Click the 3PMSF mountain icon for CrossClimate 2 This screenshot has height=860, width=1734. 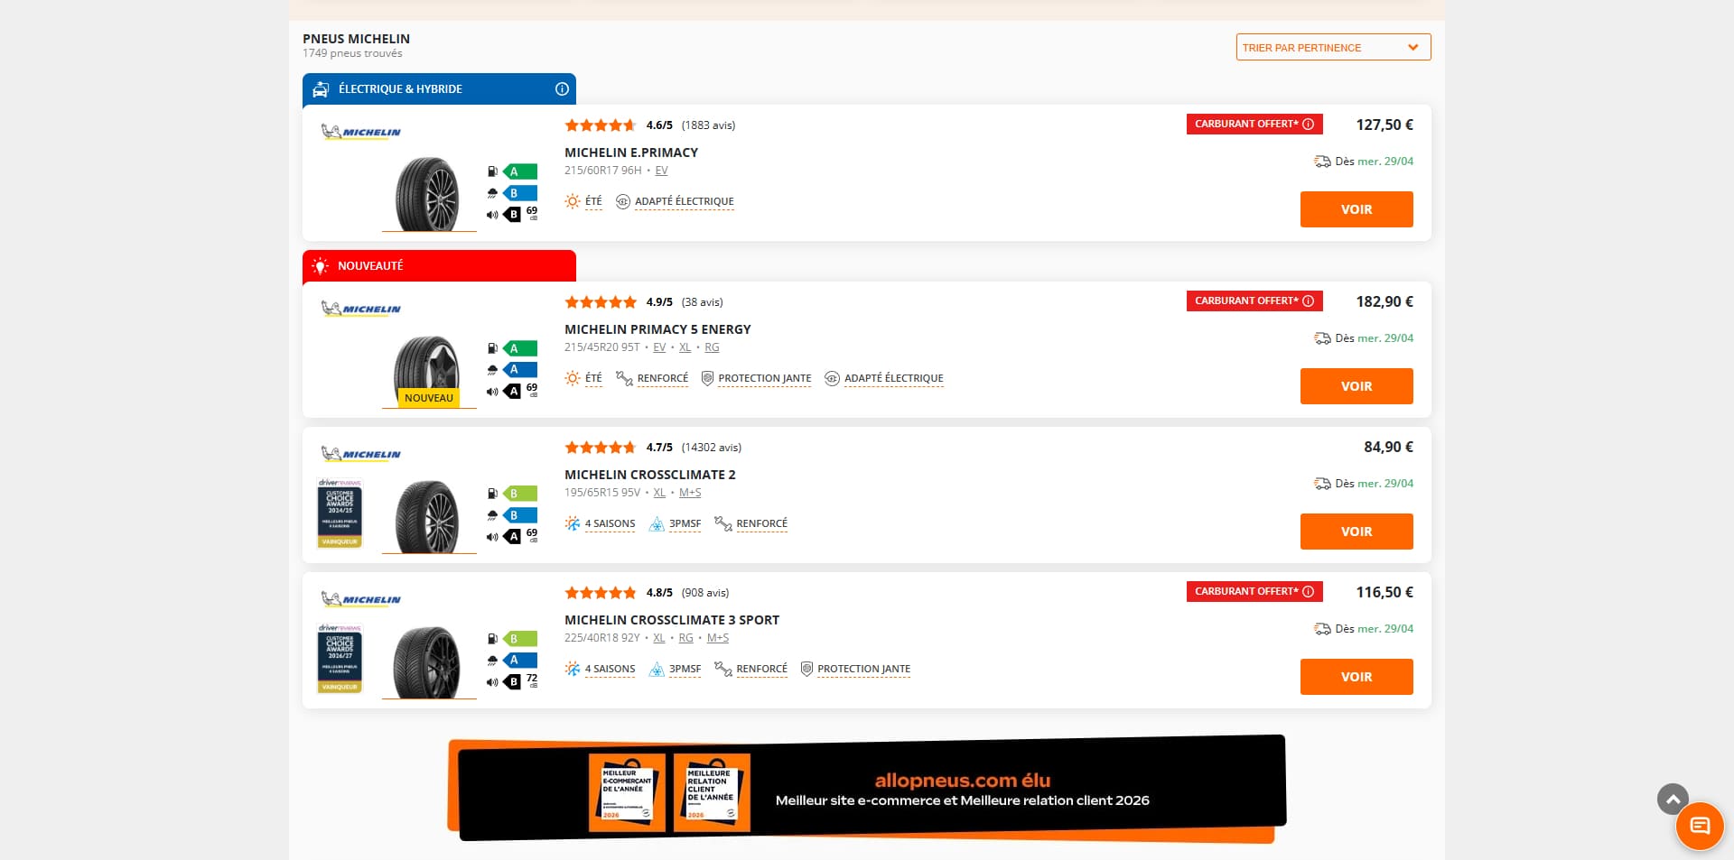pyautogui.click(x=657, y=523)
